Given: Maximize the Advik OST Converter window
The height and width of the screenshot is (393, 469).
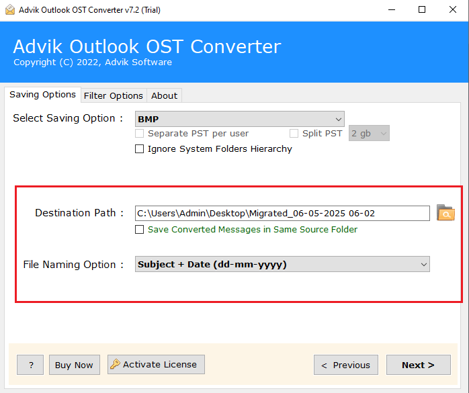Looking at the screenshot, I should (x=422, y=10).
